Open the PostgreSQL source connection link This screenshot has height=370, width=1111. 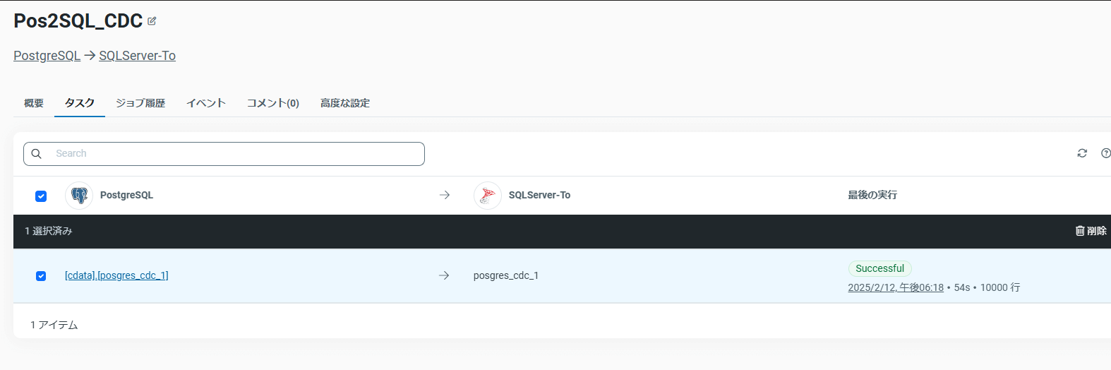pos(47,56)
